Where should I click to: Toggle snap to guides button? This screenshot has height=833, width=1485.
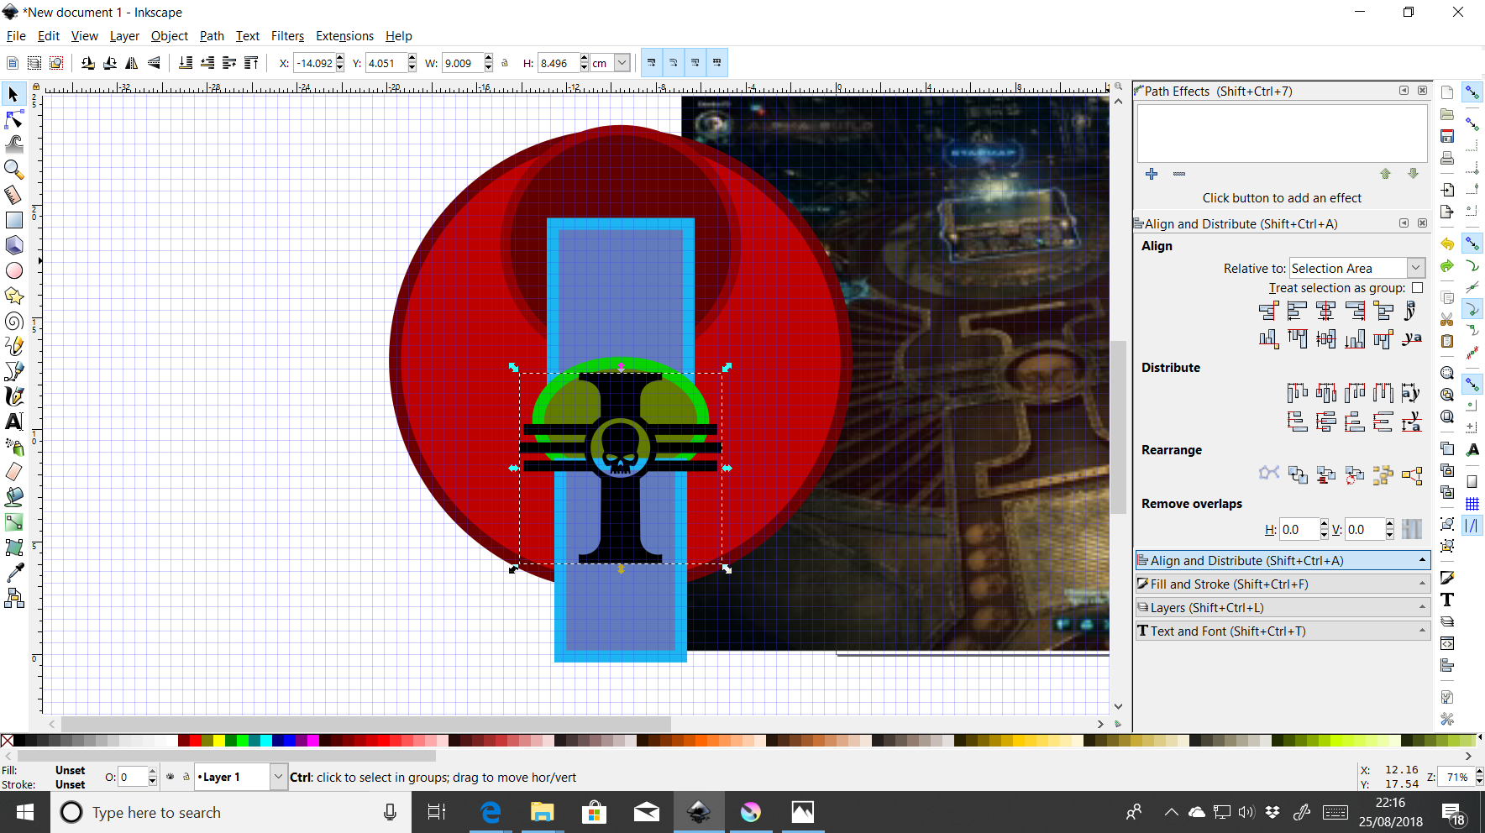pos(1472,526)
